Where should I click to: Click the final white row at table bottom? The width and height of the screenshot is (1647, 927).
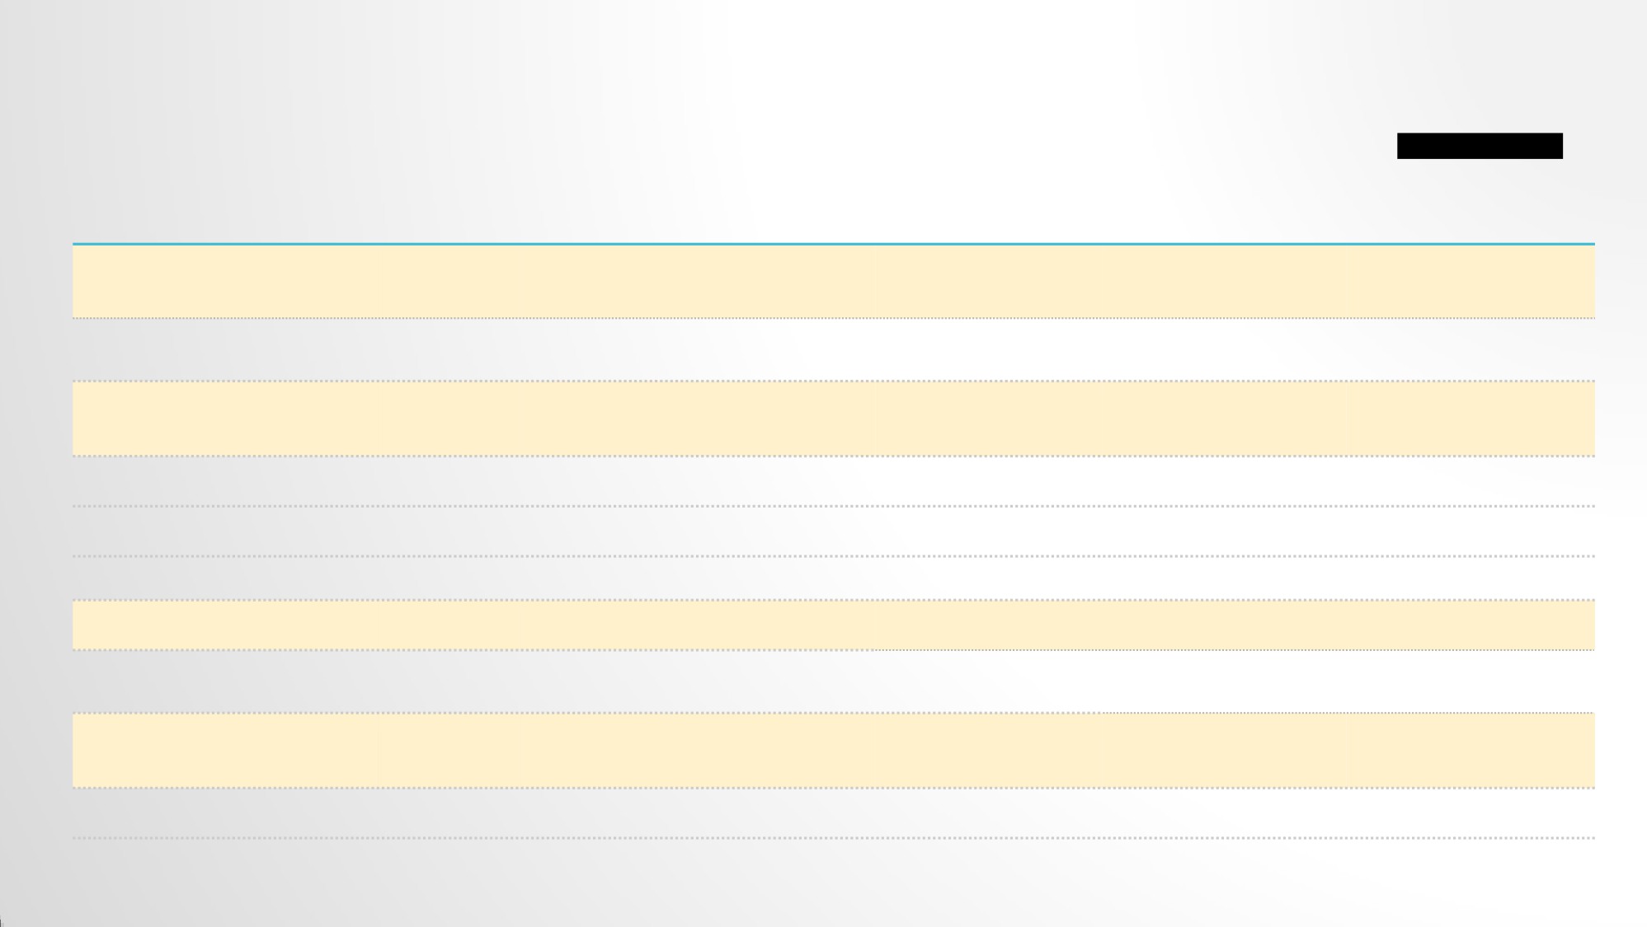[x=833, y=813]
